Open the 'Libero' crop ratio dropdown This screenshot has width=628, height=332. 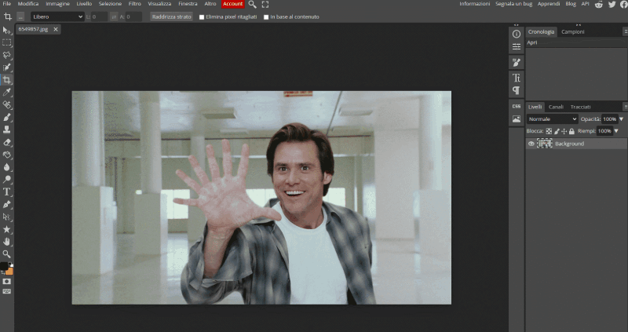[x=57, y=16]
